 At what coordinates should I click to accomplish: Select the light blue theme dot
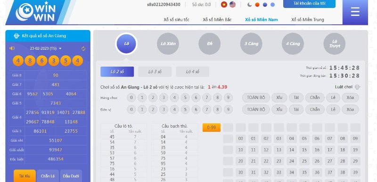click(x=273, y=5)
